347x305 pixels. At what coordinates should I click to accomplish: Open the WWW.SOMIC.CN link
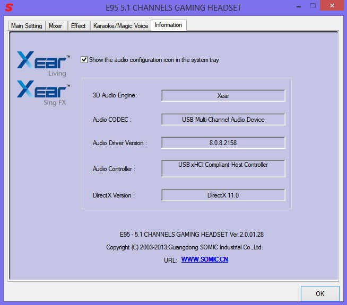[205, 259]
